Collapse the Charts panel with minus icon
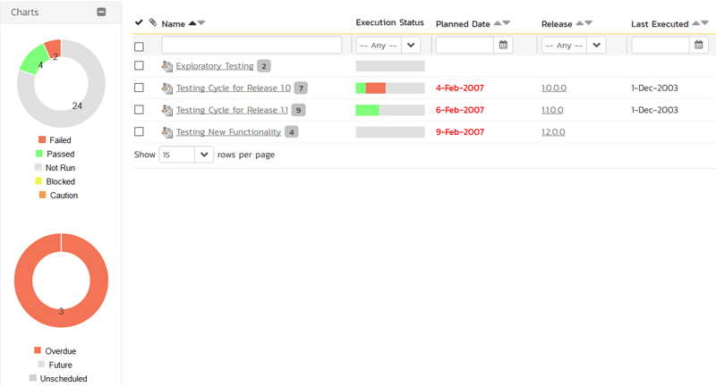Viewport: 716px width, 386px height. point(101,13)
